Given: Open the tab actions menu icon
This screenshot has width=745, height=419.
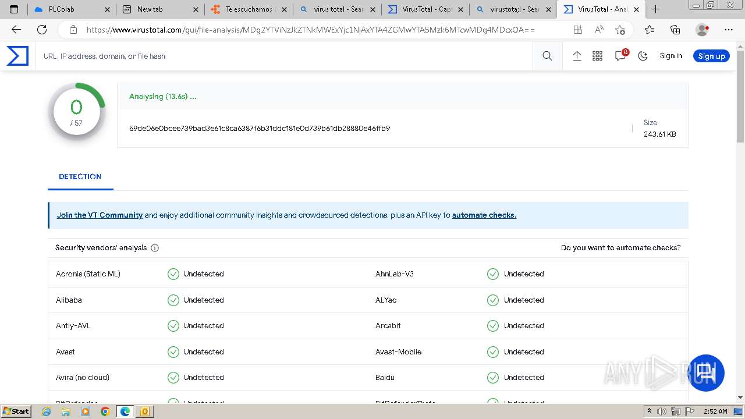Looking at the screenshot, I should [14, 9].
